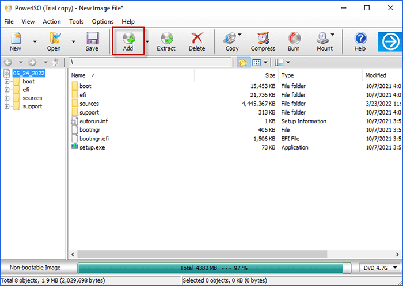Click the scroll left arrow
The image size is (403, 286).
pyautogui.click(x=73, y=254)
